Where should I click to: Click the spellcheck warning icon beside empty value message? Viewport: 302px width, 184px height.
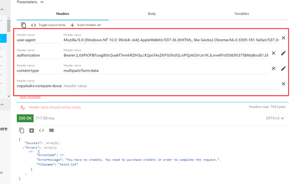point(23,108)
